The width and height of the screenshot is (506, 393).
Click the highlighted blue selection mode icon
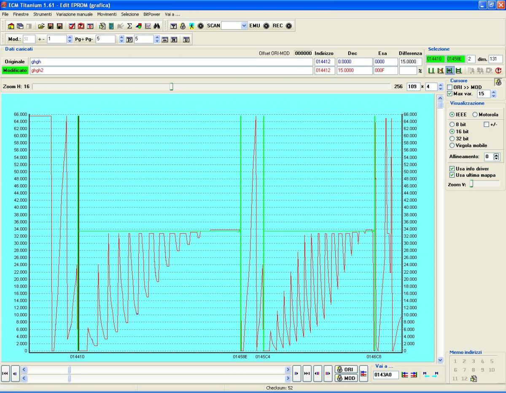pos(450,70)
